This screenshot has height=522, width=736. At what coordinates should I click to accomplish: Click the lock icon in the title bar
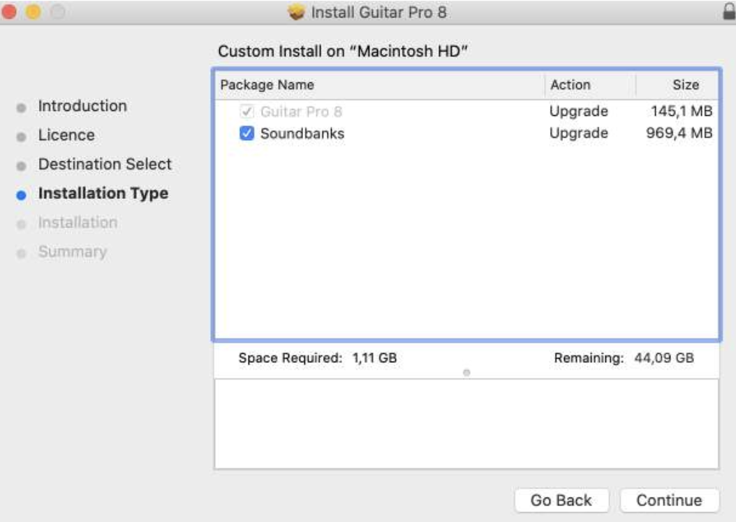pos(728,13)
